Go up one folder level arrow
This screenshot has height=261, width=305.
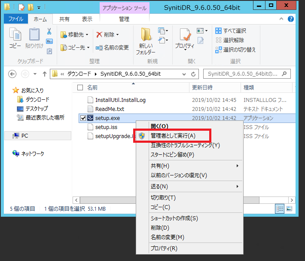click(x=45, y=74)
